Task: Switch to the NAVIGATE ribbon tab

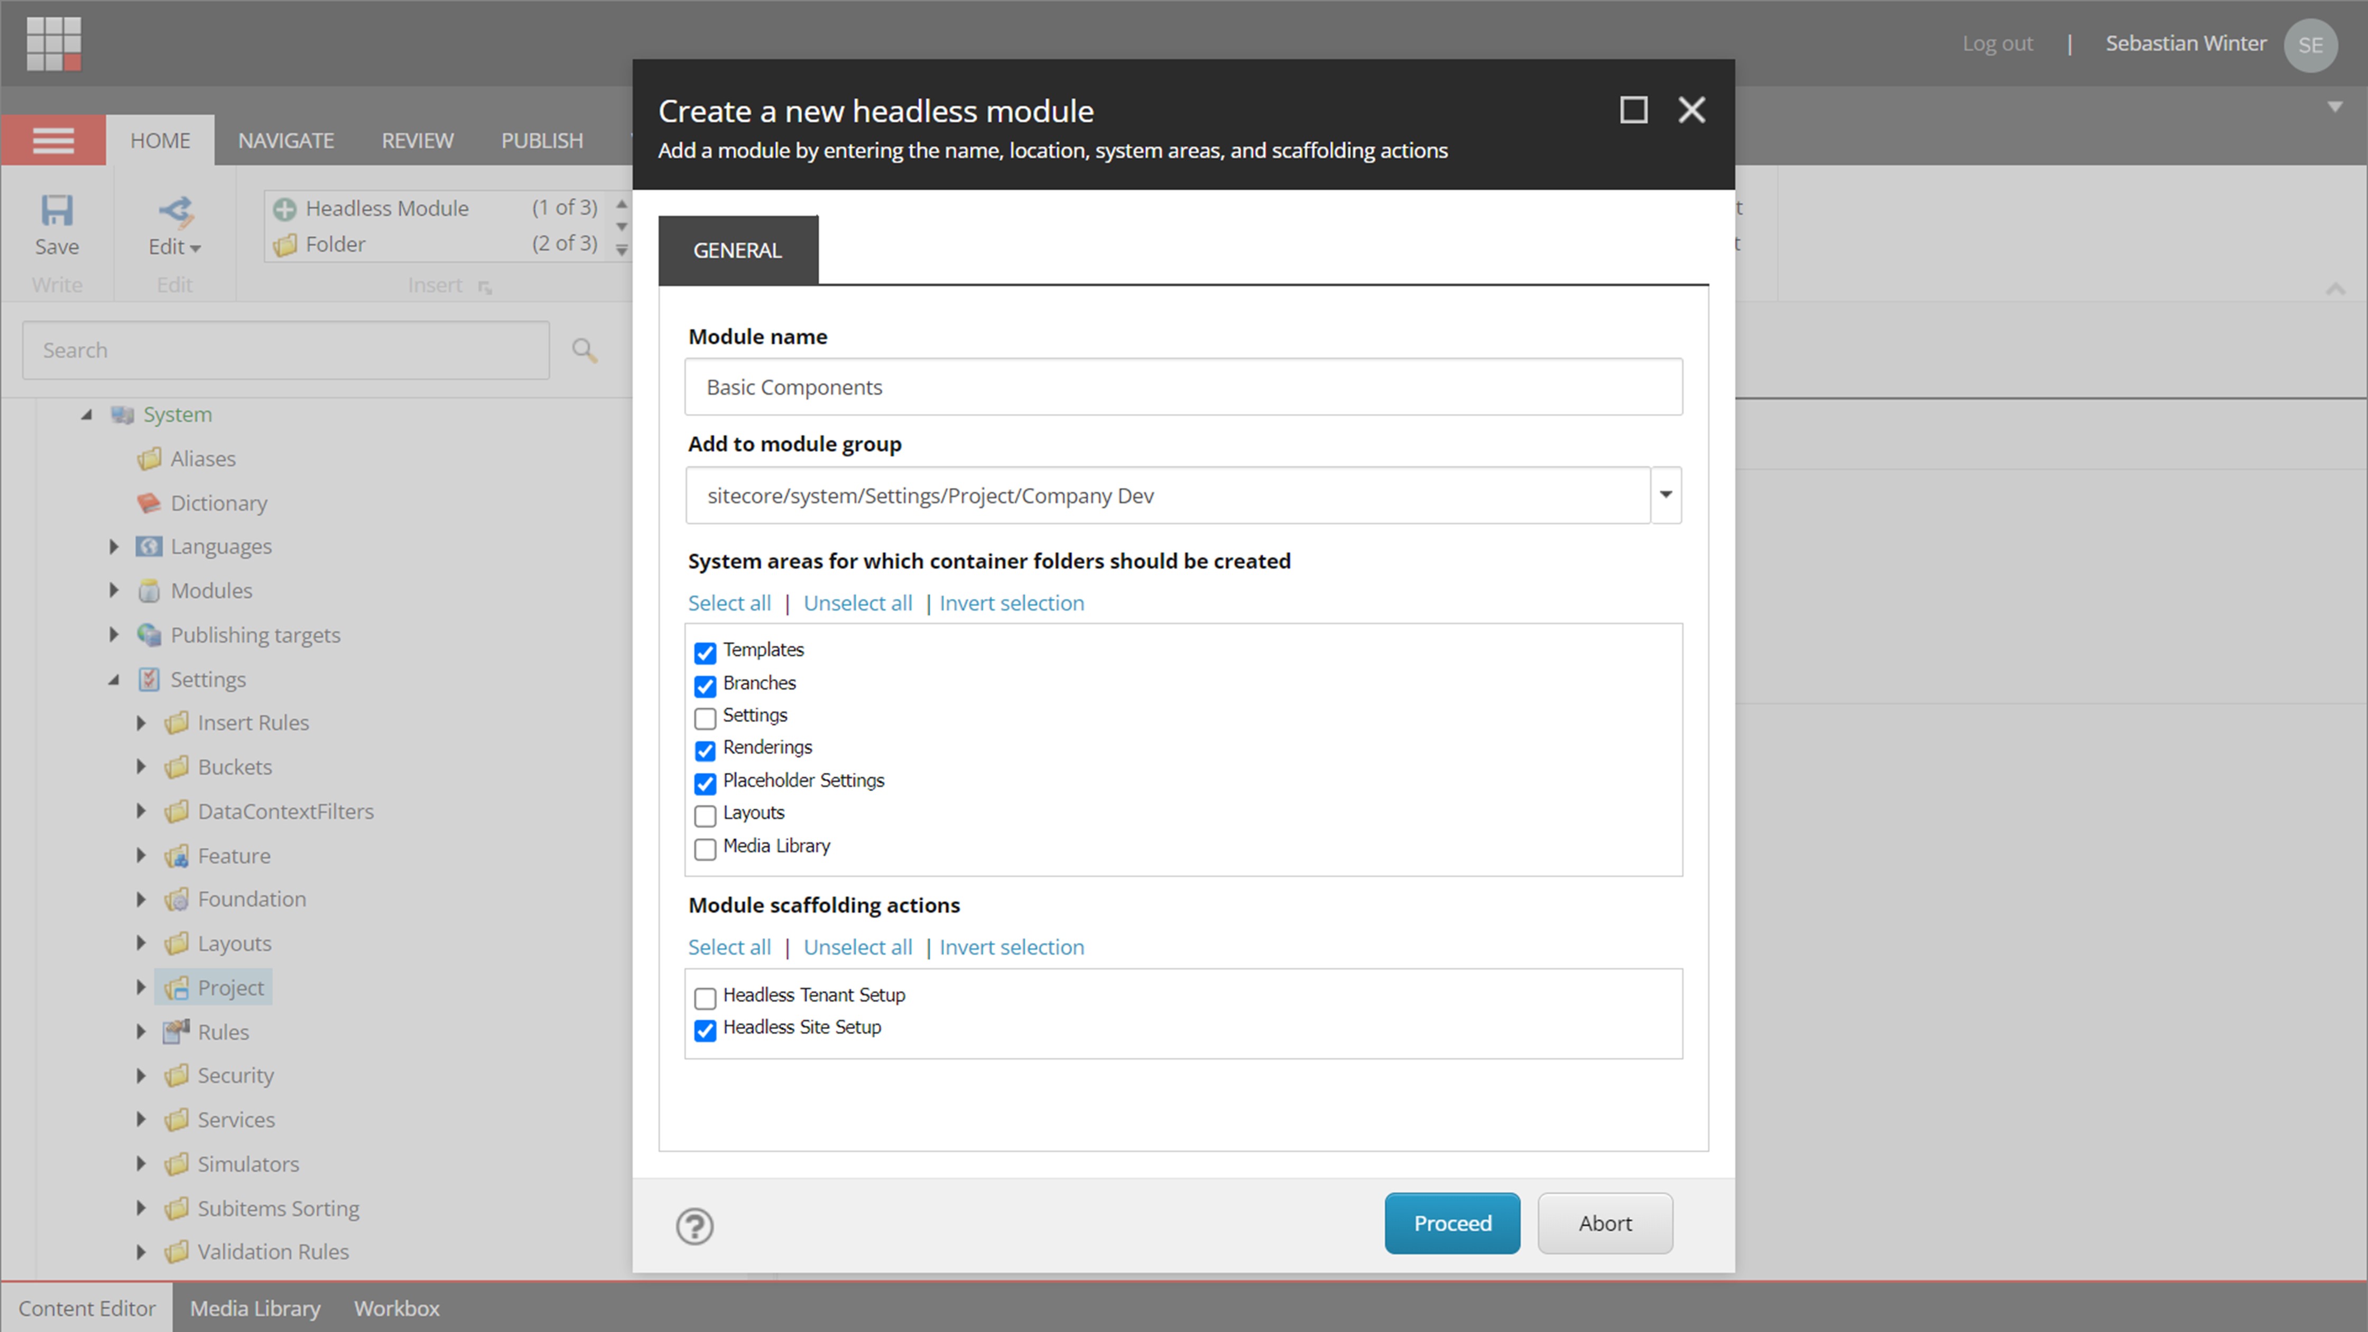Action: [286, 140]
